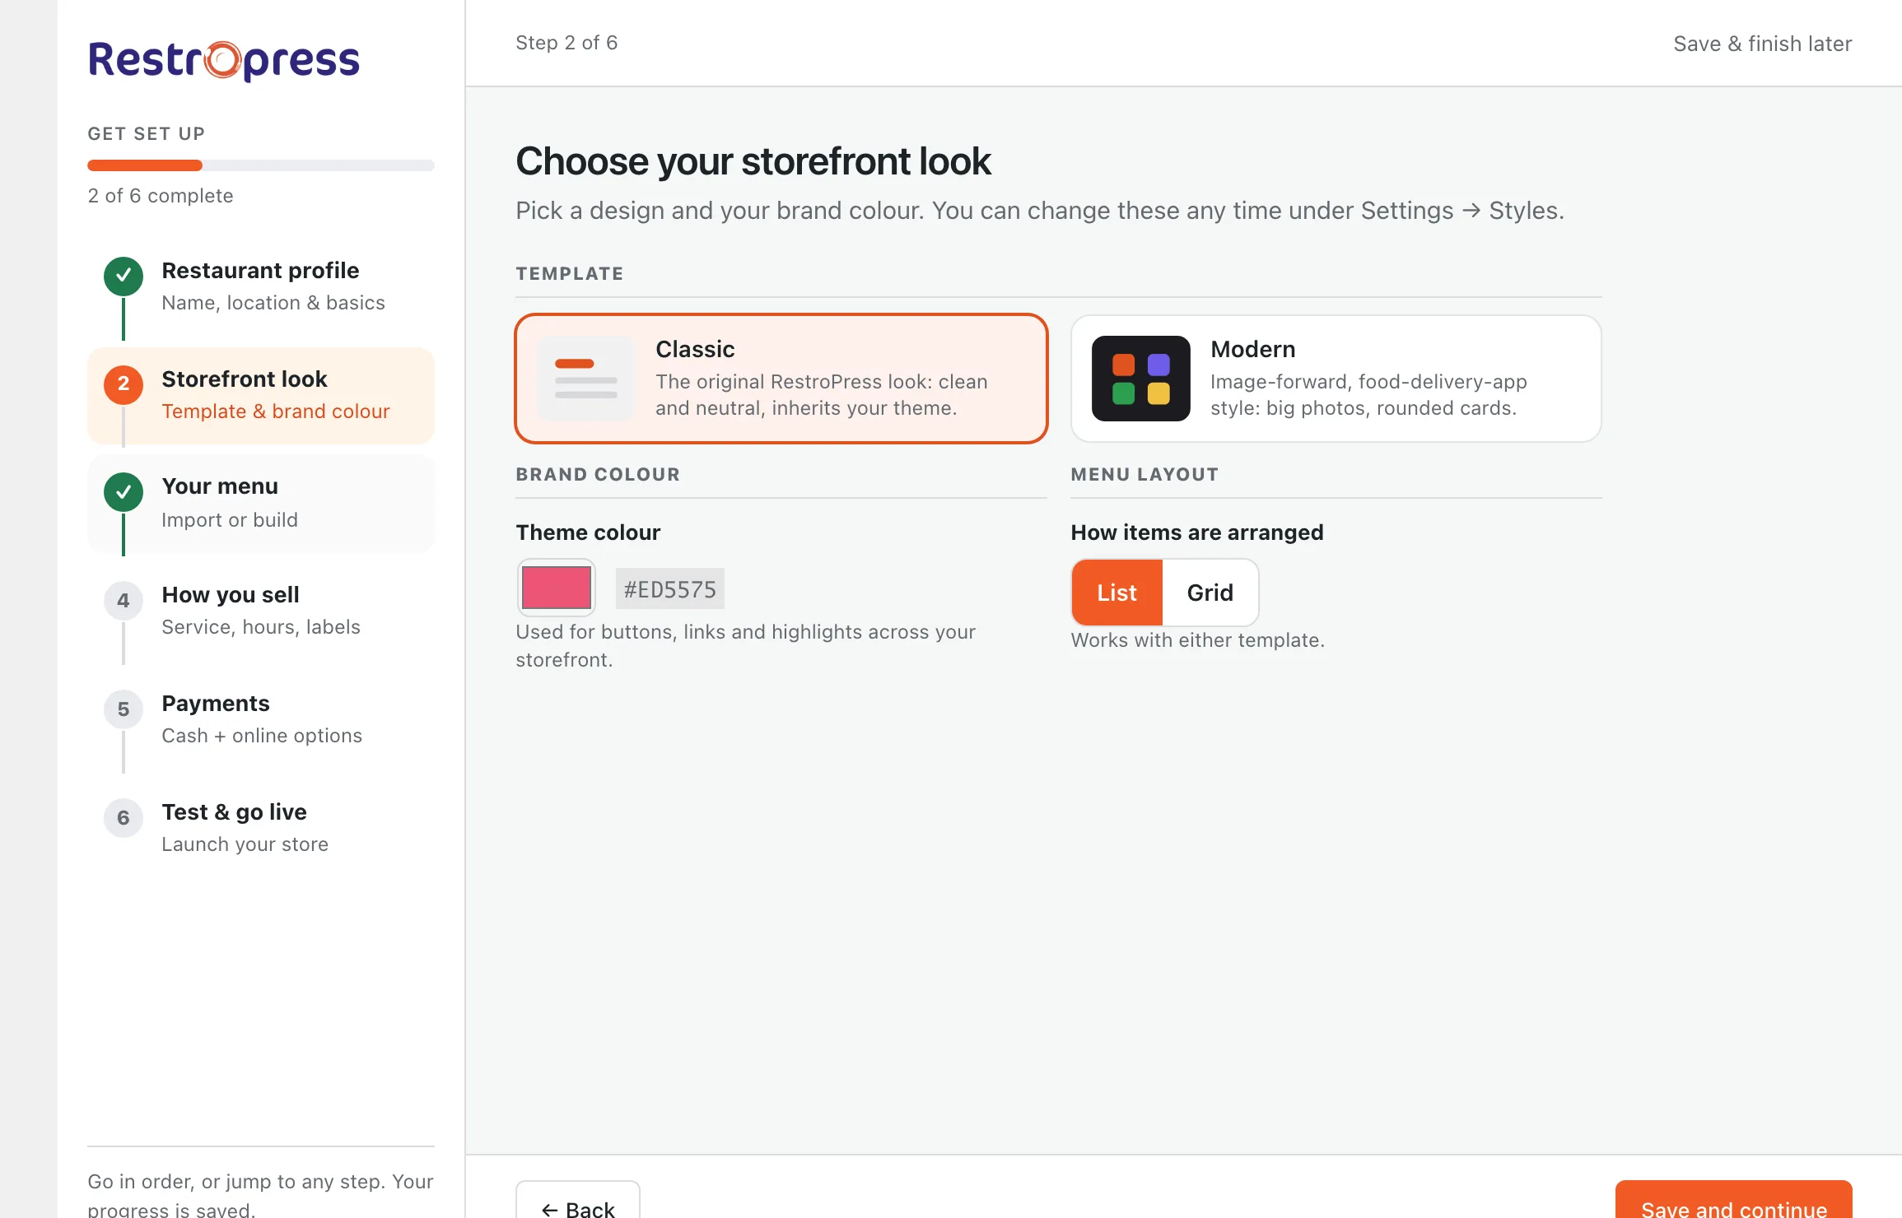Click the 'Step 2 of 6' text

pyautogui.click(x=566, y=43)
